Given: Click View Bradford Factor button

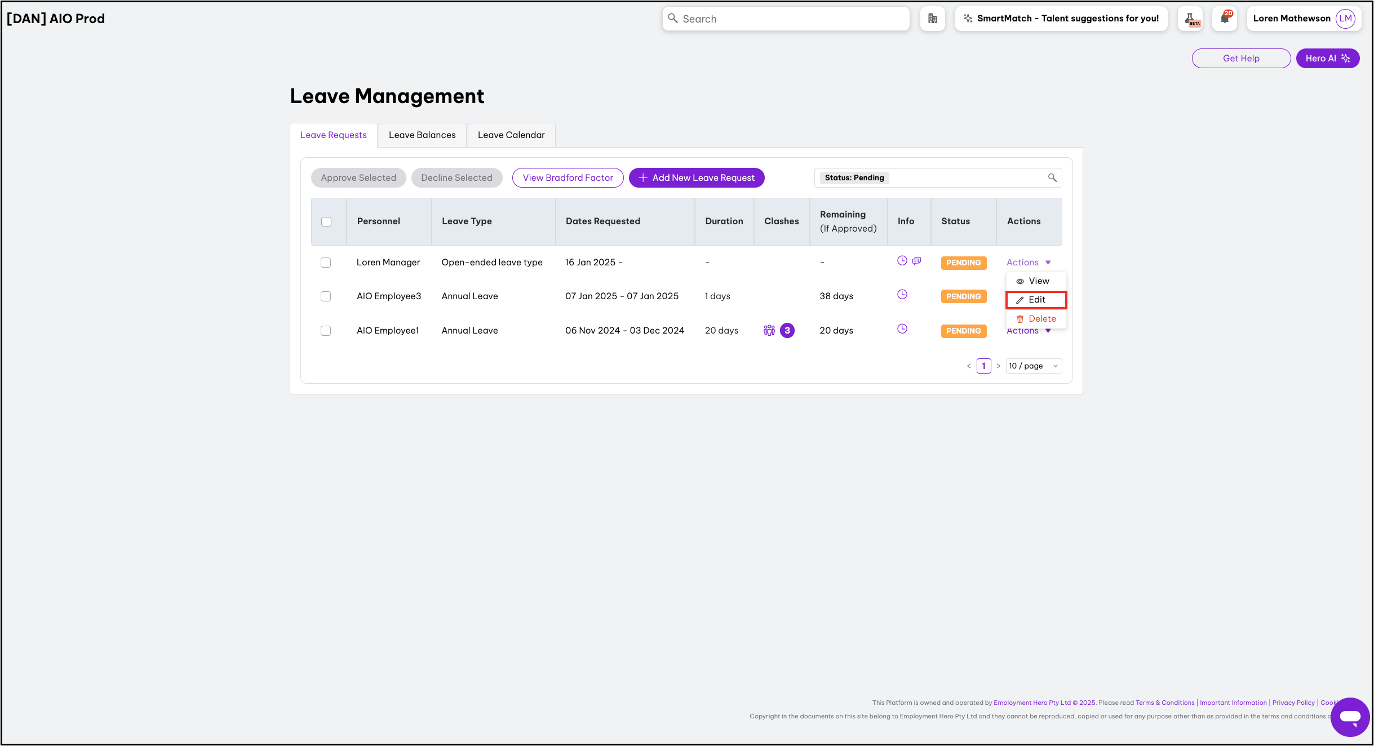Looking at the screenshot, I should [568, 177].
